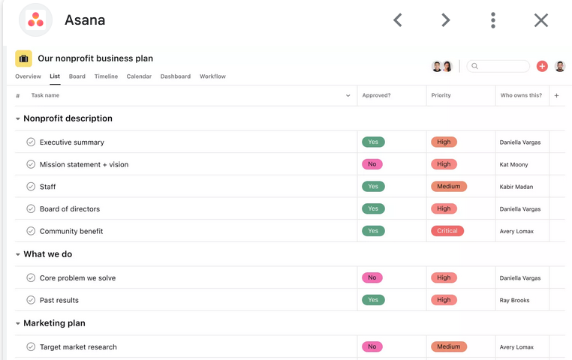Collapse the Nonprofit description section
Image resolution: width=572 pixels, height=360 pixels.
coord(18,118)
